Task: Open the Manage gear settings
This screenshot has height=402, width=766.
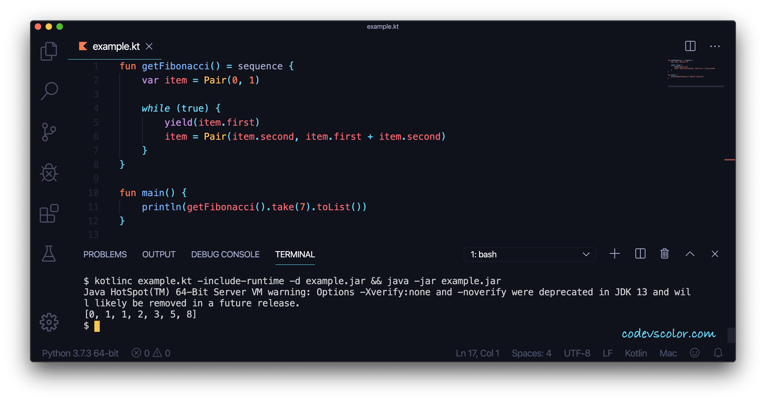Action: (x=49, y=322)
